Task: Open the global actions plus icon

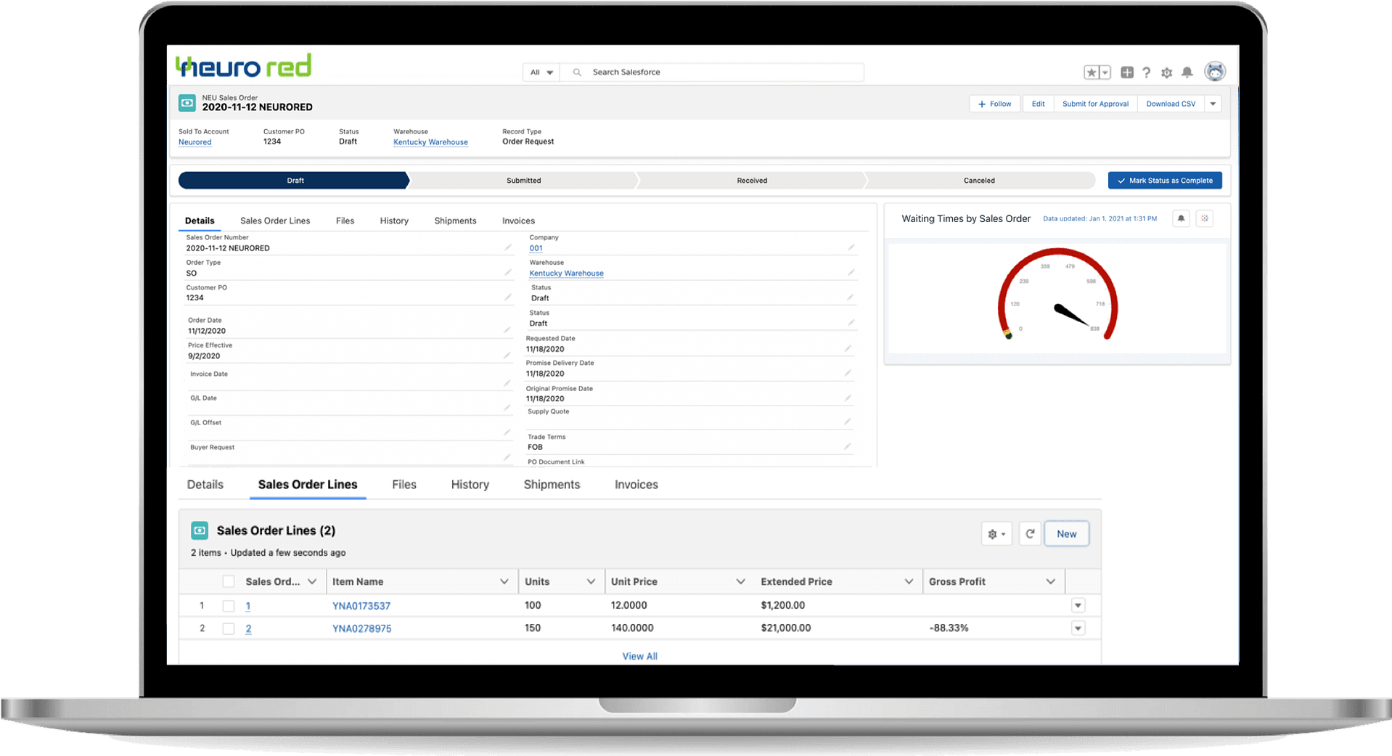Action: tap(1127, 72)
